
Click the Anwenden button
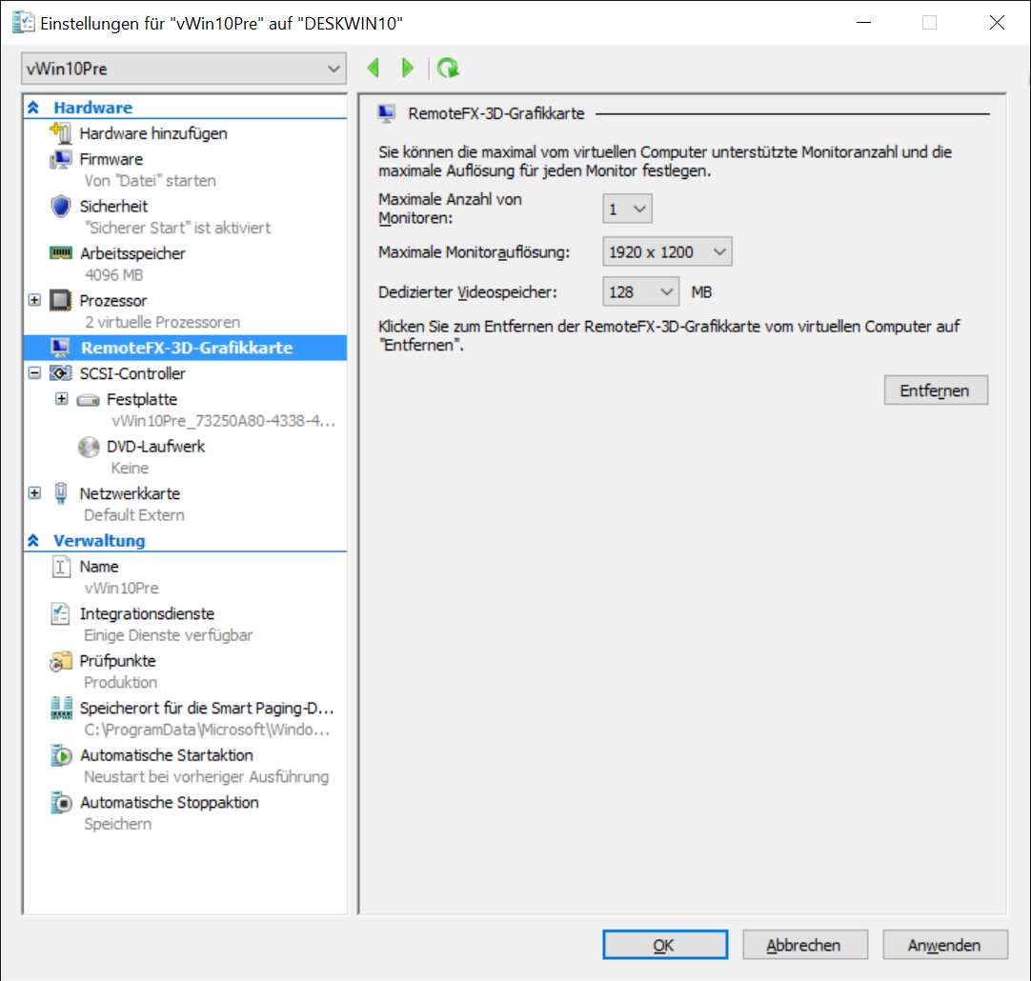tap(945, 945)
